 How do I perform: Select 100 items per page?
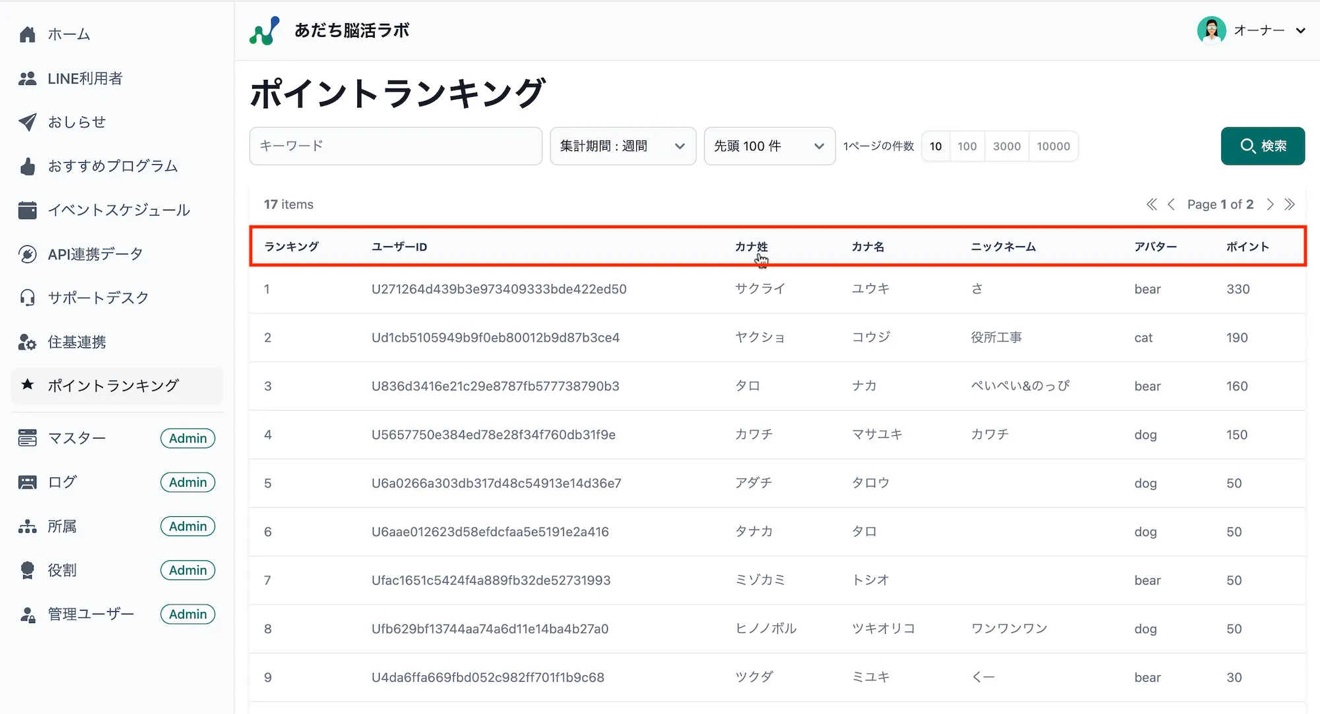(967, 146)
